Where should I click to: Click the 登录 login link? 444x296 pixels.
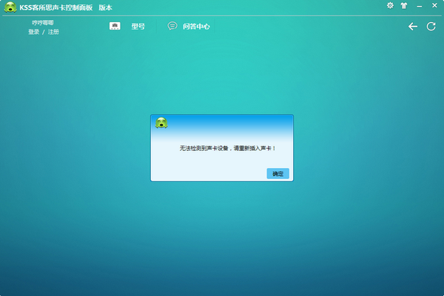click(33, 33)
